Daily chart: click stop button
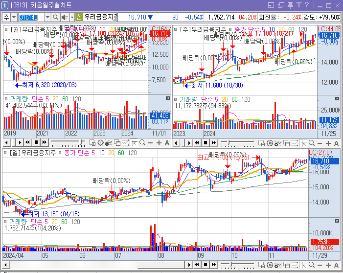343x273 pixels. click(206, 265)
